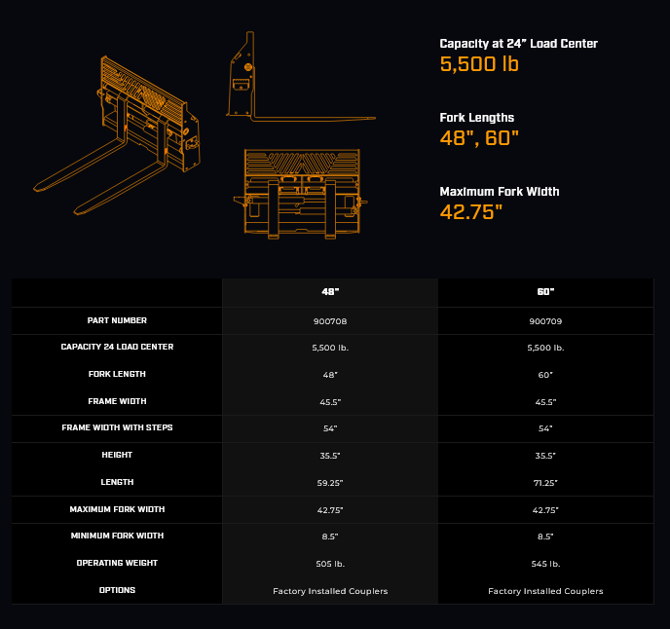Click the 545 lb. operating weight

[x=545, y=563]
